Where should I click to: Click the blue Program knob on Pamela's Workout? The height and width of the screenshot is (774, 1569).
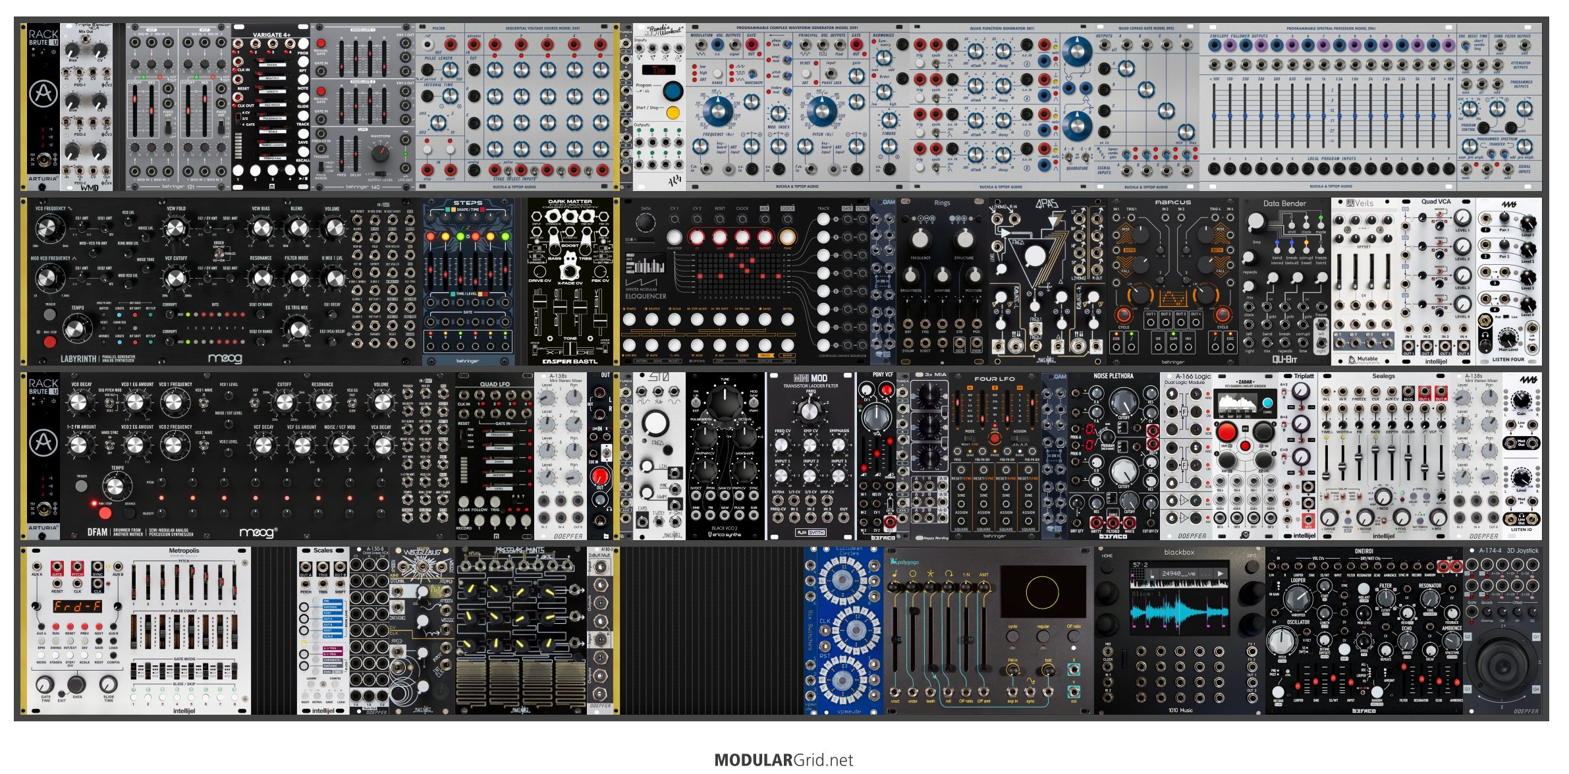(x=673, y=90)
